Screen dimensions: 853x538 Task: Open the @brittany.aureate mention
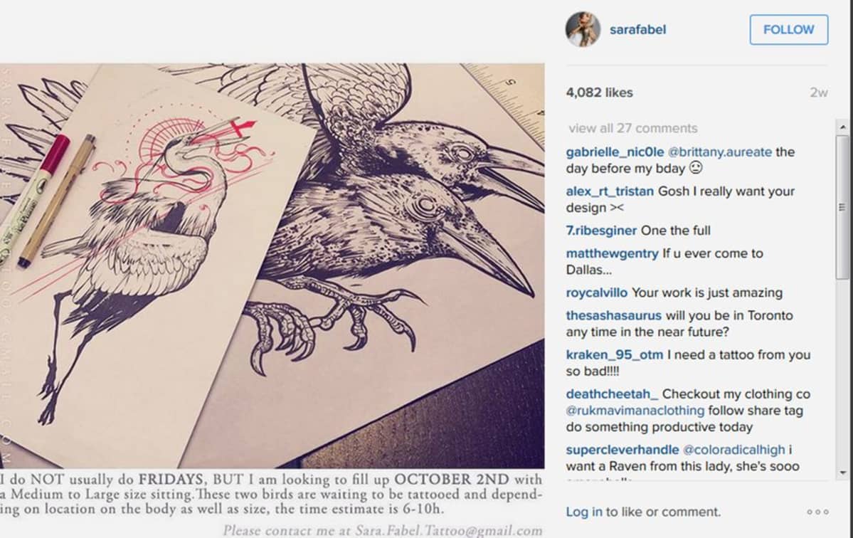(x=720, y=152)
